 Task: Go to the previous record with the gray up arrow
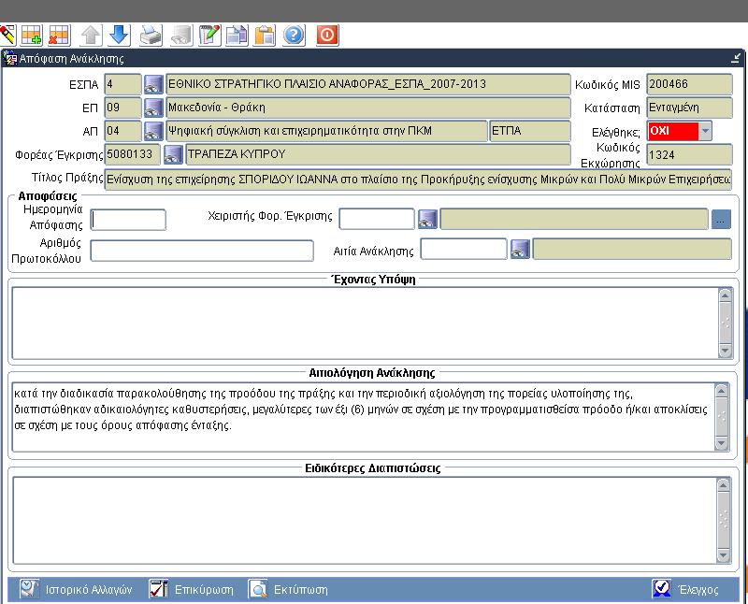91,35
